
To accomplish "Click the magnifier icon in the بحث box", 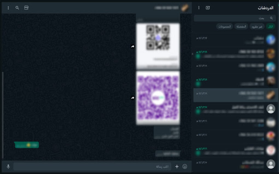I will click(271, 18).
